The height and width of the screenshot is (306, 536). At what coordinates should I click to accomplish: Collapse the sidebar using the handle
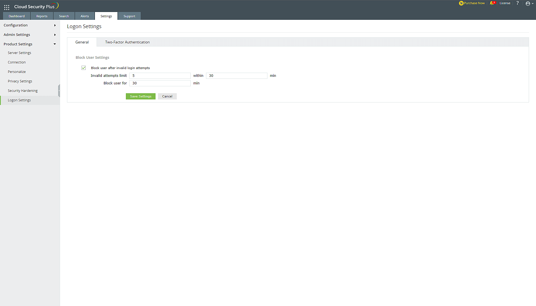(59, 91)
